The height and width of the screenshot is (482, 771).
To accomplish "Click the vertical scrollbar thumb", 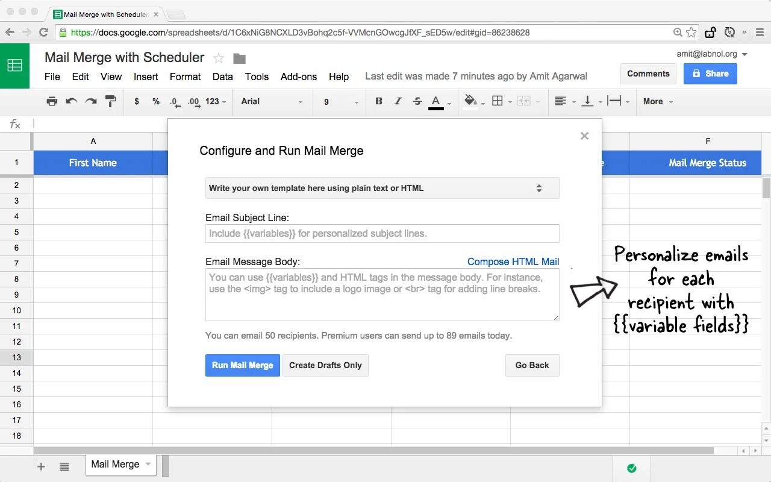I will coord(766,189).
